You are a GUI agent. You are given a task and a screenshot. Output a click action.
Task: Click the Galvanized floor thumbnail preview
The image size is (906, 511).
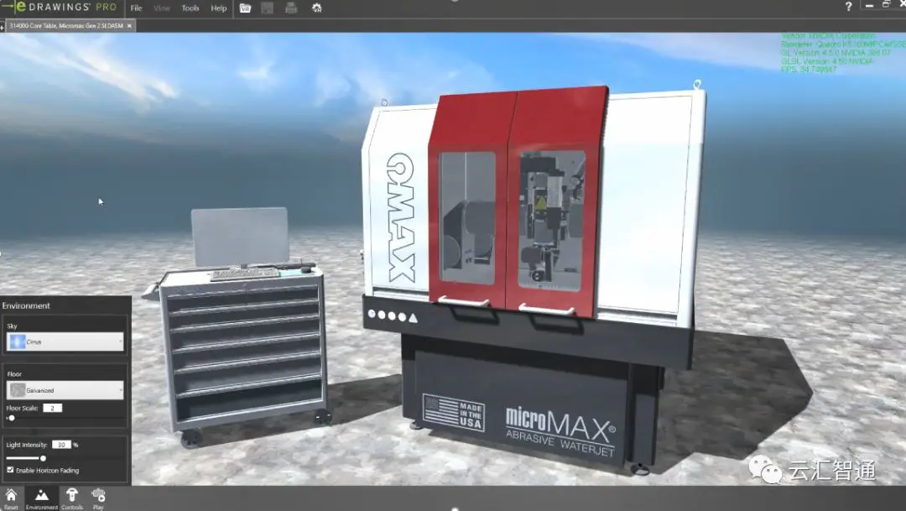(18, 390)
